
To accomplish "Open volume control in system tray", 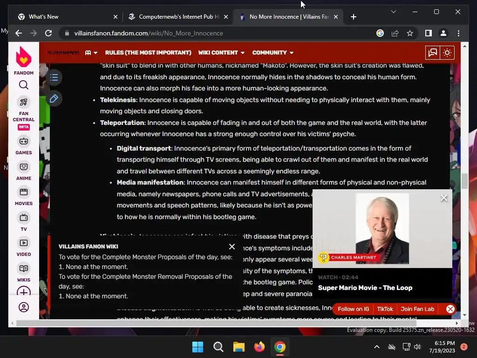I will tap(417, 347).
